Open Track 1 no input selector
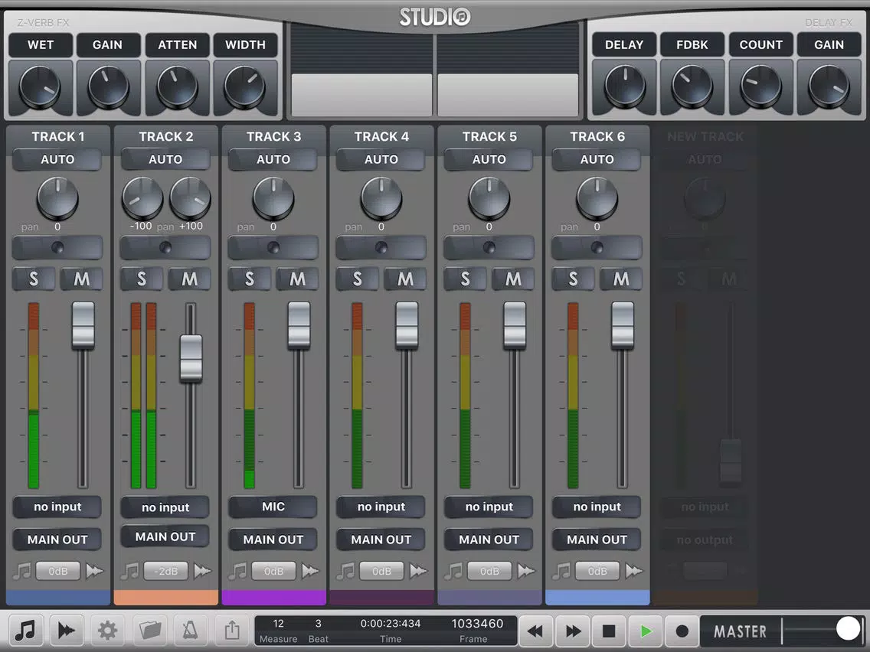 coord(57,507)
